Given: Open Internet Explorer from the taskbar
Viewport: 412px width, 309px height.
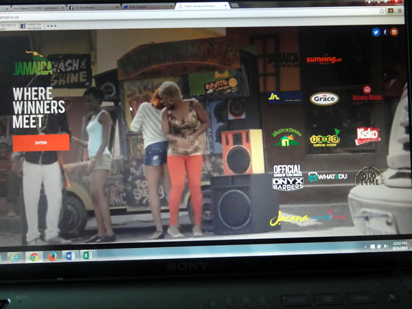Looking at the screenshot, I should (x=15, y=257).
